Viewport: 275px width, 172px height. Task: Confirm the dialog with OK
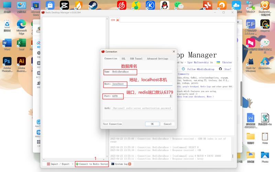click(x=152, y=124)
